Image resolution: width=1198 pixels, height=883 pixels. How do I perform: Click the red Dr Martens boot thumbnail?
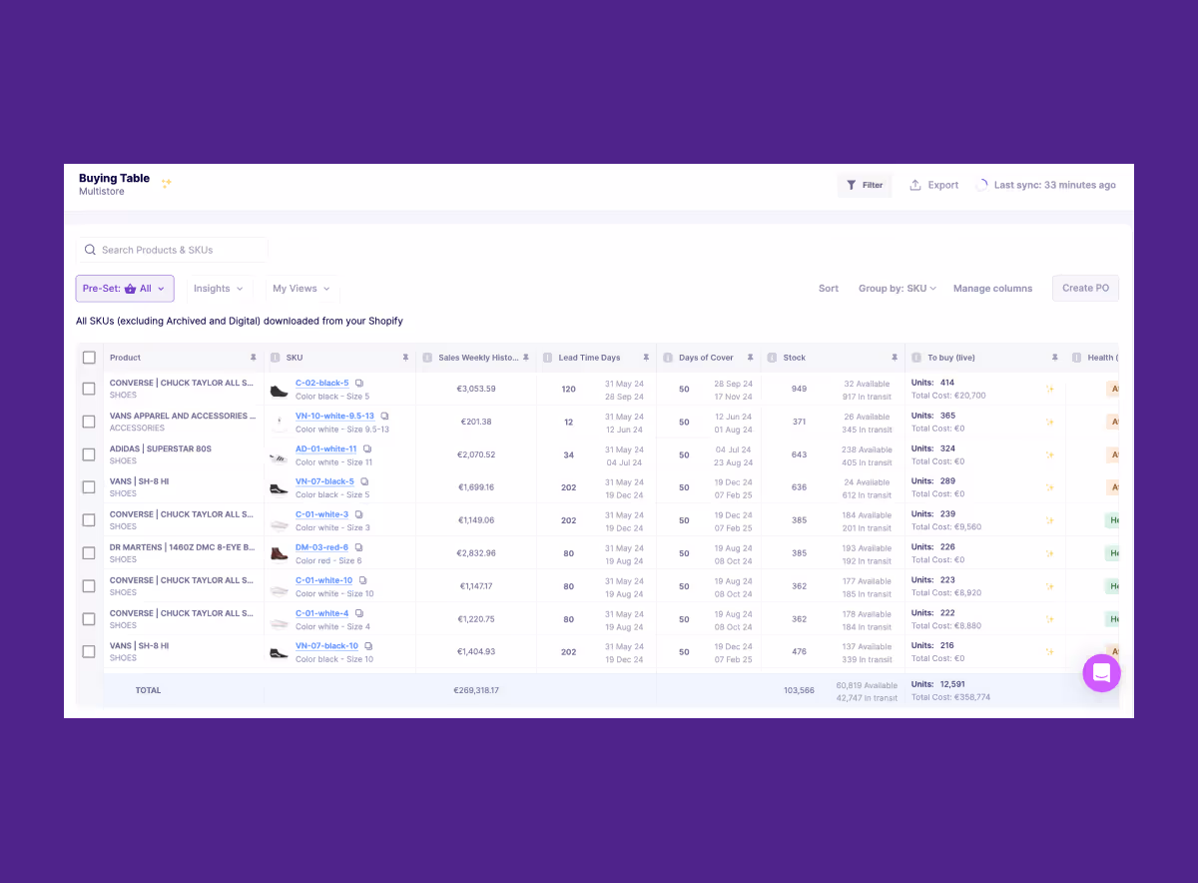(279, 553)
